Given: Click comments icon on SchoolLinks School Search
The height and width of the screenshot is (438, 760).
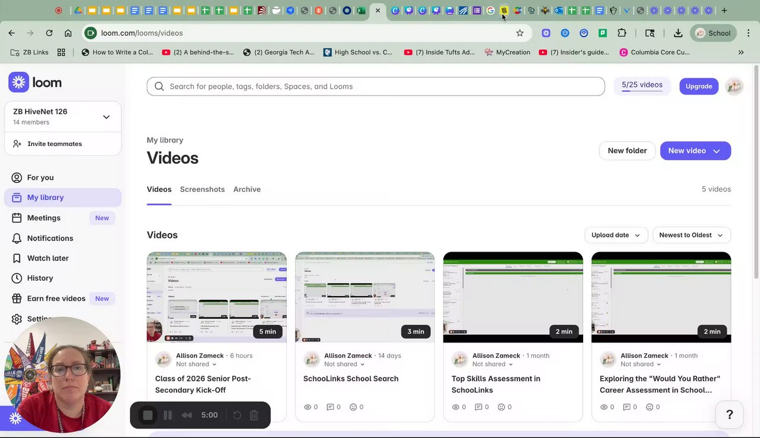Looking at the screenshot, I should point(331,407).
